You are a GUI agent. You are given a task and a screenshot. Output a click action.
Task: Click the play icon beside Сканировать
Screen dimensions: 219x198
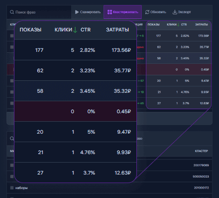click(x=77, y=12)
